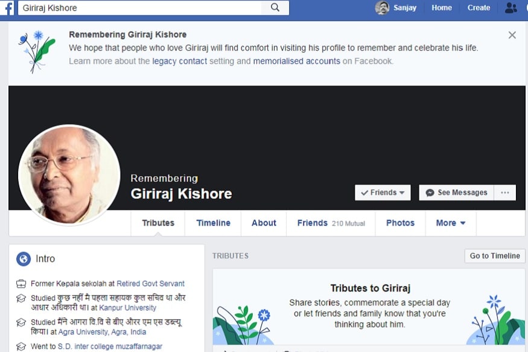This screenshot has height=352, width=528.
Task: Click the graduation cap beside Agra University
Action: coord(21,322)
